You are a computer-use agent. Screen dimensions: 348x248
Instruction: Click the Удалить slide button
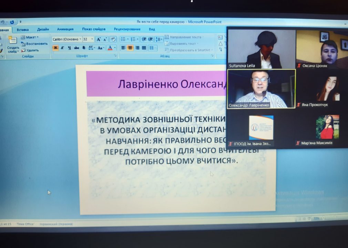pyautogui.click(x=30, y=50)
